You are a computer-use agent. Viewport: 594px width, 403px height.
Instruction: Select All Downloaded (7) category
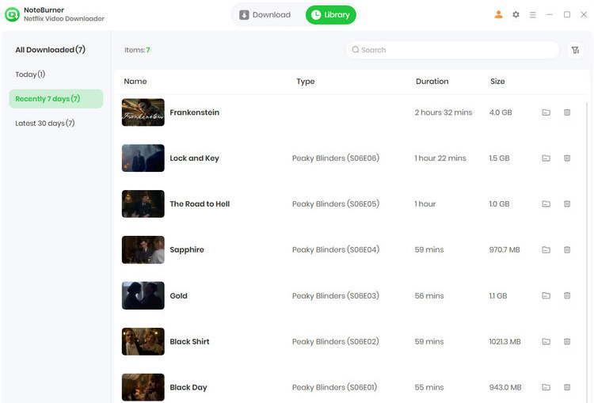[x=51, y=50]
